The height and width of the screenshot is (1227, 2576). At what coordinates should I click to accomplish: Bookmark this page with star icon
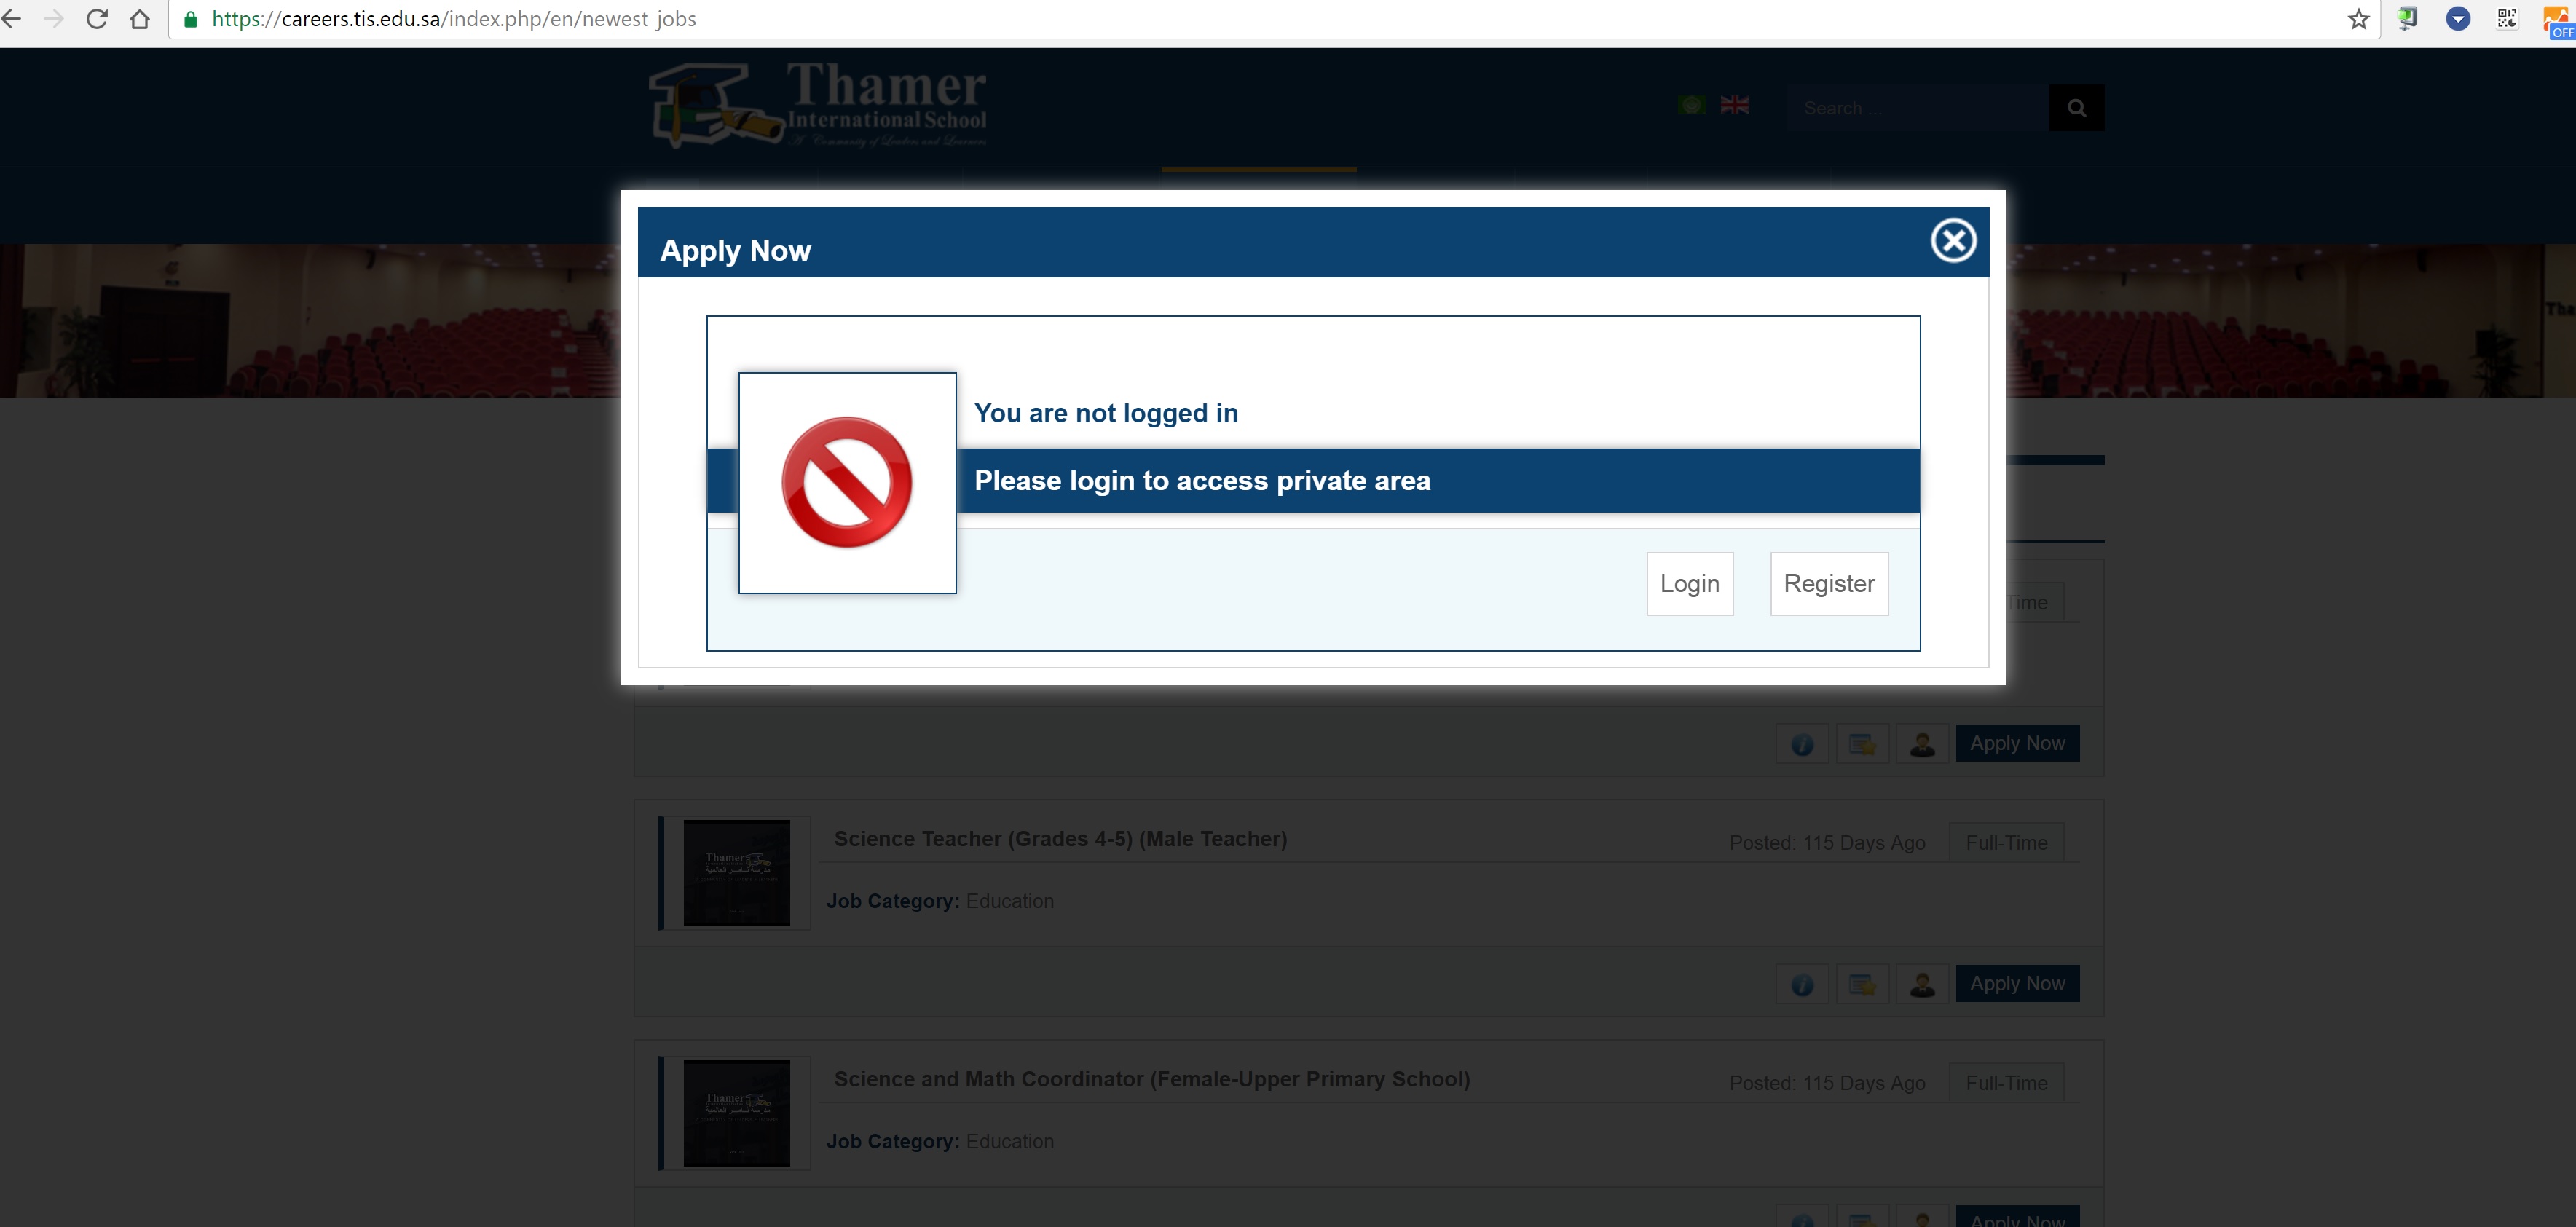[x=2358, y=19]
